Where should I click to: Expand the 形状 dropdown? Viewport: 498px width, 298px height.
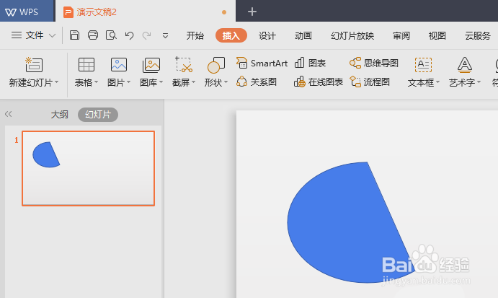pyautogui.click(x=226, y=82)
